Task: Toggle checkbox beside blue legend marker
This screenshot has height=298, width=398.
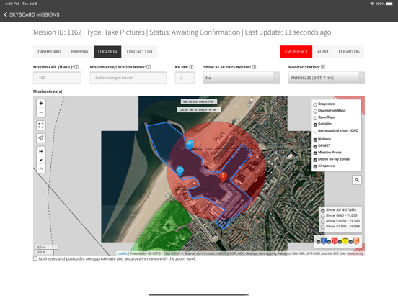Action: coord(318,242)
